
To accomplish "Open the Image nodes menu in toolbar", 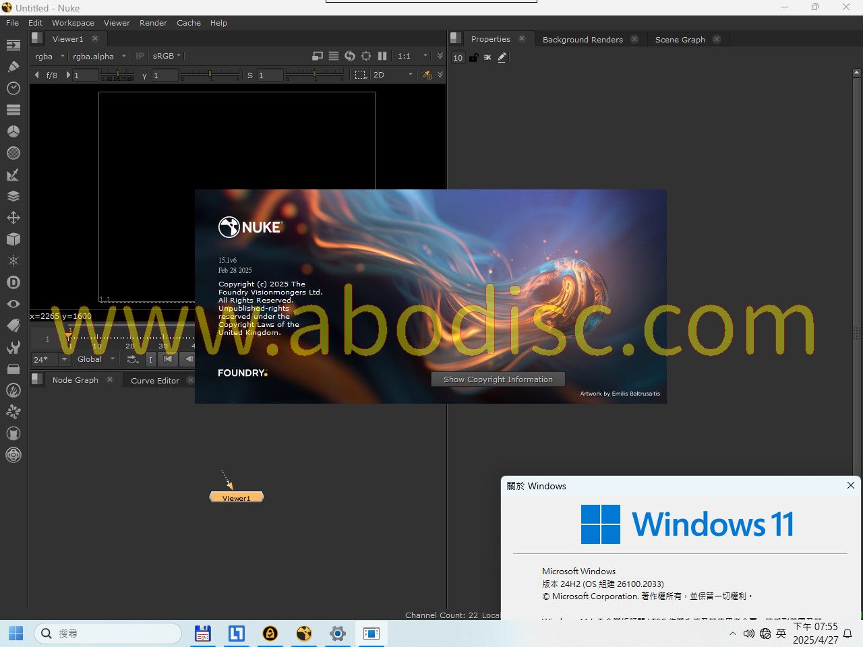I will (13, 45).
